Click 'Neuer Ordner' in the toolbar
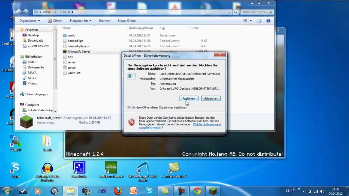 coord(127,21)
